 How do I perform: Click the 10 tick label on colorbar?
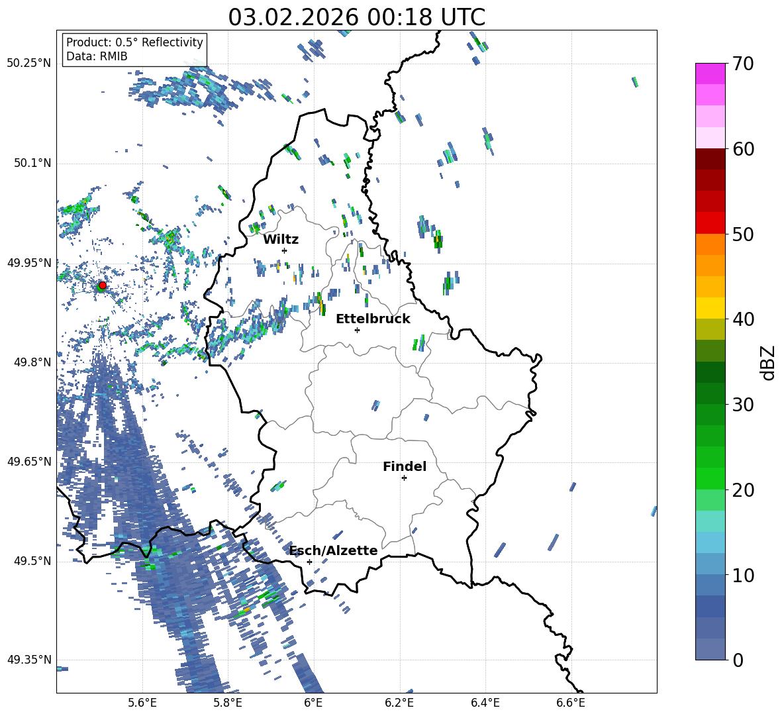[743, 575]
